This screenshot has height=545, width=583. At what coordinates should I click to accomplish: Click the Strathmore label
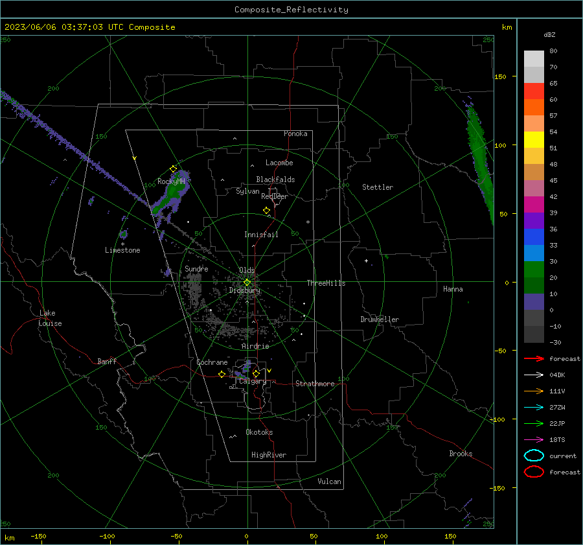315,384
